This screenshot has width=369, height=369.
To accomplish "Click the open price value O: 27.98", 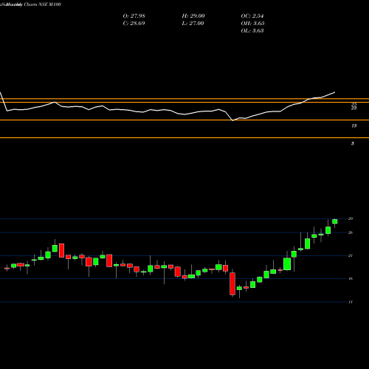I will coord(134,16).
